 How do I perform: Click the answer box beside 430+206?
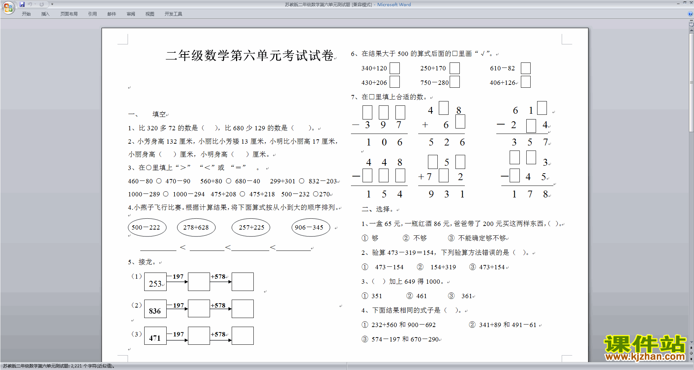[x=395, y=82]
